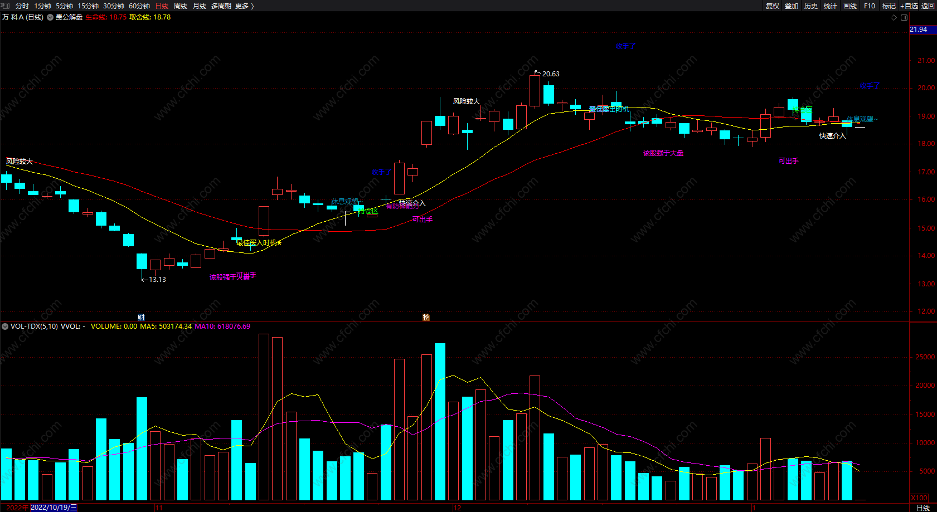This screenshot has height=512, width=937.
Task: Click the diamond icon in main chart corner
Action: (x=894, y=17)
